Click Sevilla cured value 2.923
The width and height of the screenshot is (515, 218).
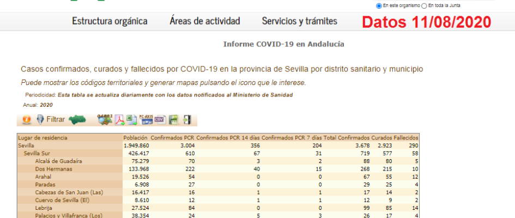coord(385,146)
